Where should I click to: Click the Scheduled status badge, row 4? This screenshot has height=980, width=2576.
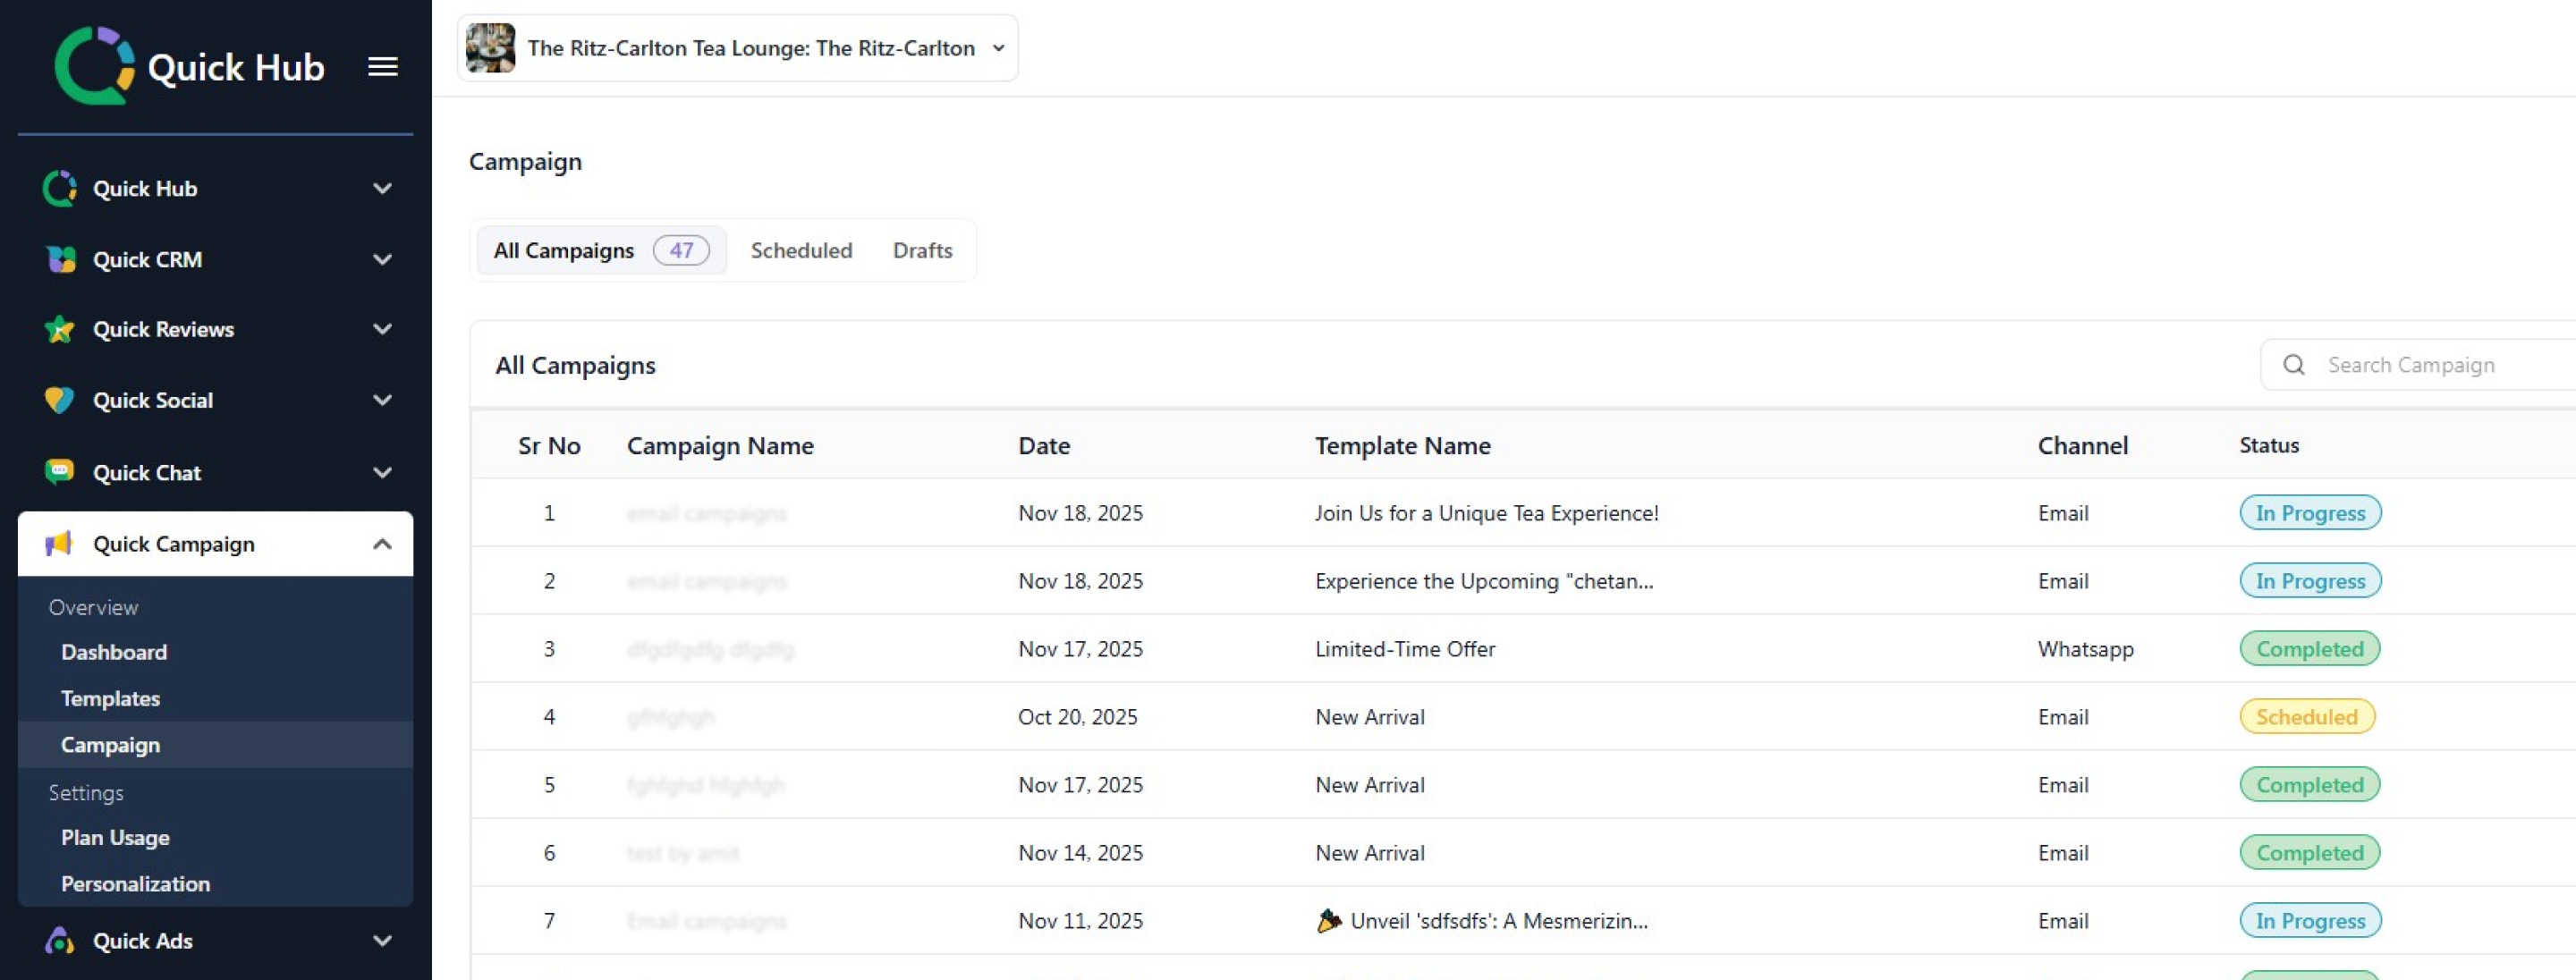[2306, 716]
